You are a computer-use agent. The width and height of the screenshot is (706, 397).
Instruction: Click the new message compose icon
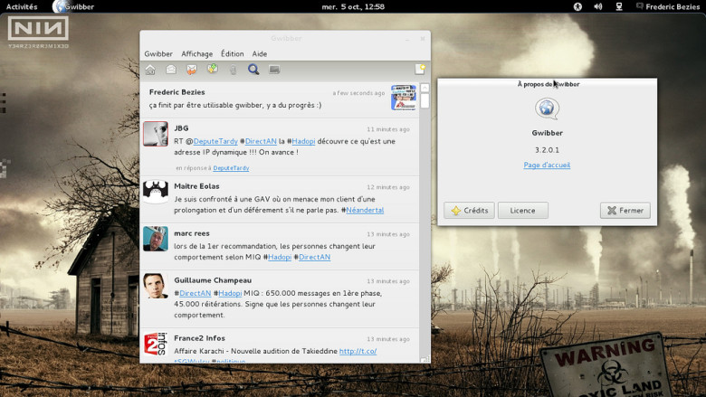[x=419, y=70]
